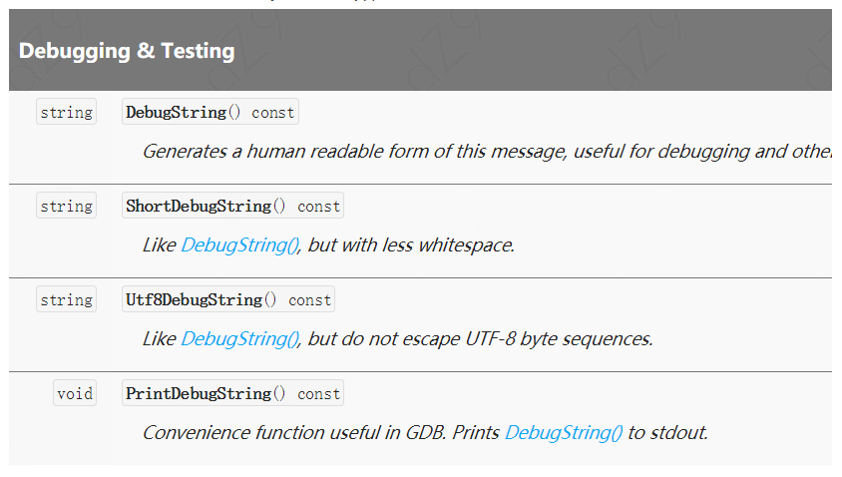Screen dimensions: 842x477
Task: Select the PrintDebugString() method name
Action: tap(206, 394)
